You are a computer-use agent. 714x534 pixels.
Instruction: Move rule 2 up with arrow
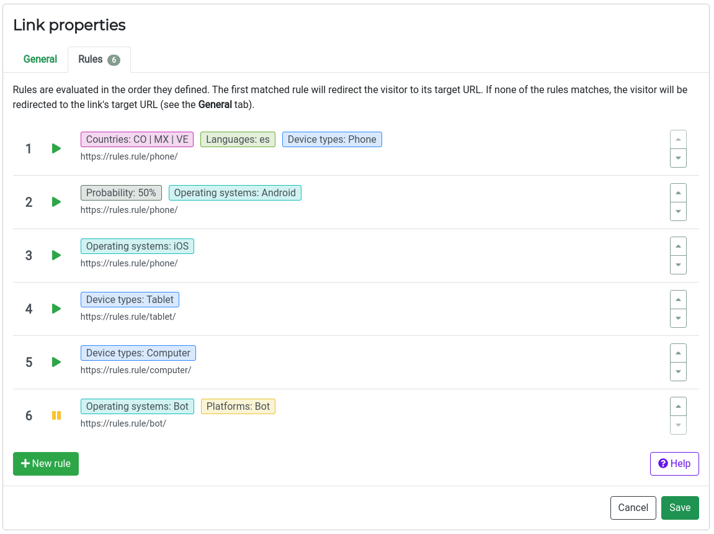pyautogui.click(x=678, y=192)
